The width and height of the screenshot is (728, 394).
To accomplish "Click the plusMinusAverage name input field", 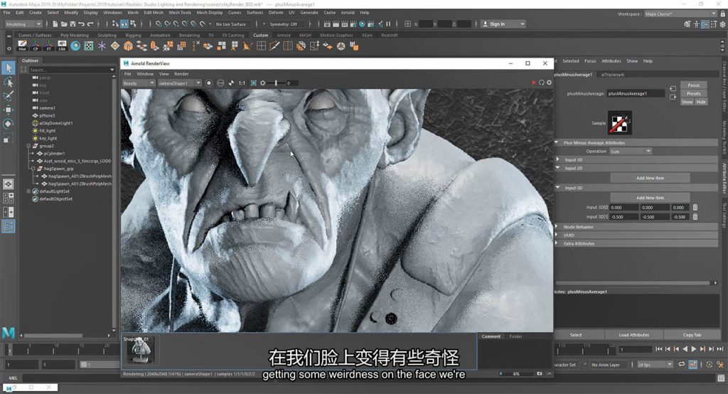I will 636,93.
